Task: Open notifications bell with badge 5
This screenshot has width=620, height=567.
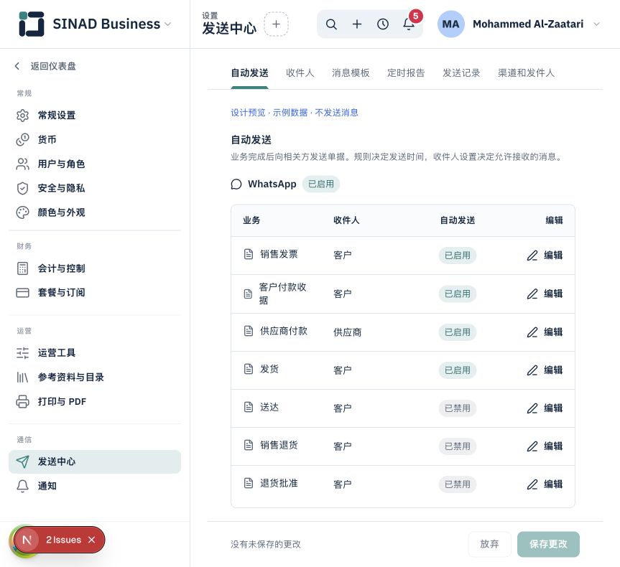Action: click(410, 24)
